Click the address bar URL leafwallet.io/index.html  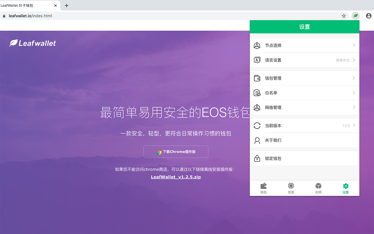pyautogui.click(x=30, y=16)
